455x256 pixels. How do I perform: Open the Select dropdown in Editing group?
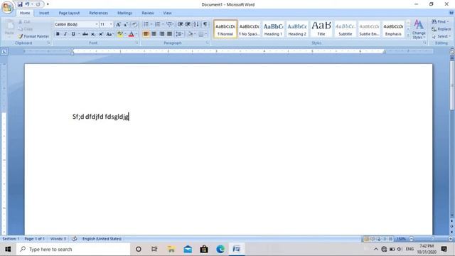441,36
